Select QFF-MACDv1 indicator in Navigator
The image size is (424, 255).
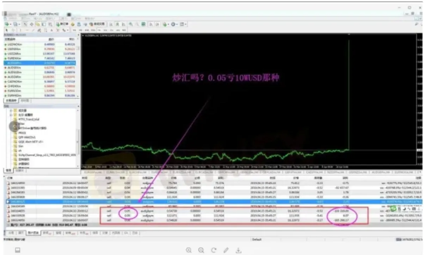26,138
